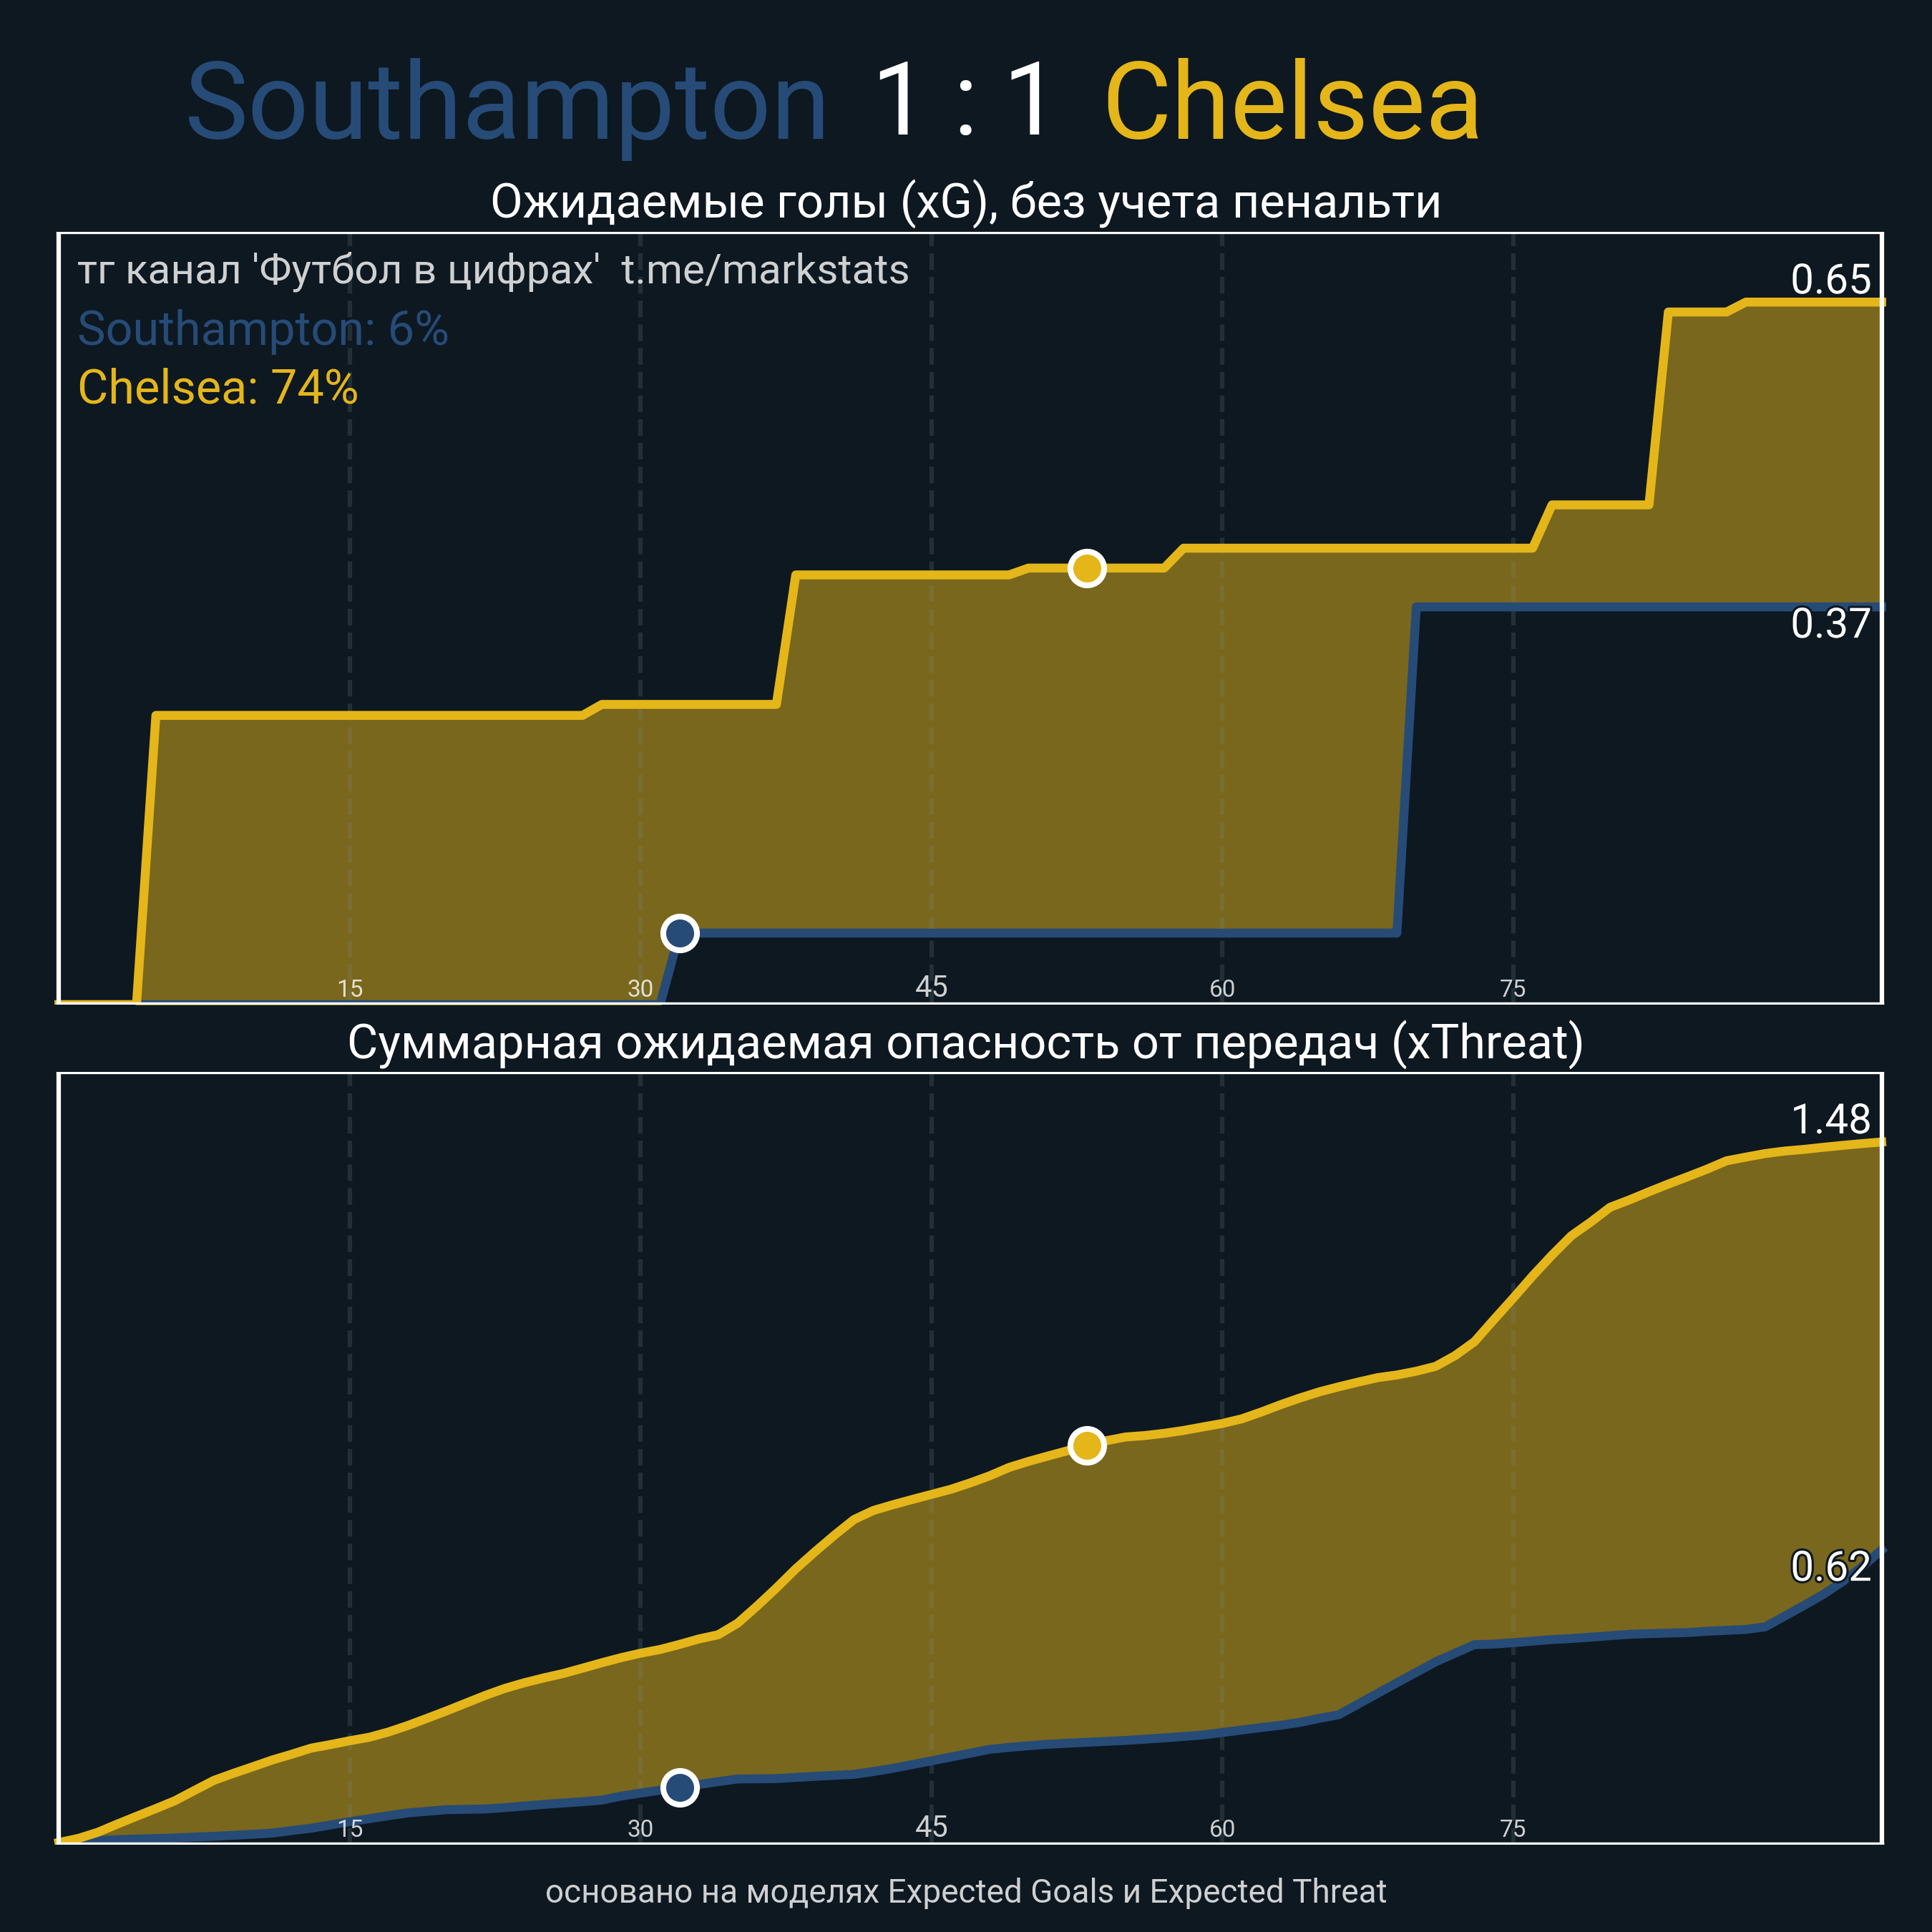Select the yellow Chelsea goal marker on xG chart
1932x1932 pixels.
1086,568
